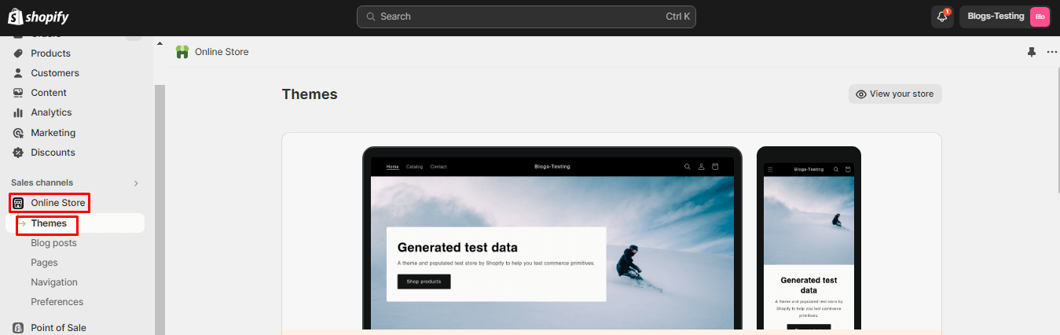Open the three-dot more actions menu
This screenshot has width=1060, height=335.
pyautogui.click(x=1052, y=52)
